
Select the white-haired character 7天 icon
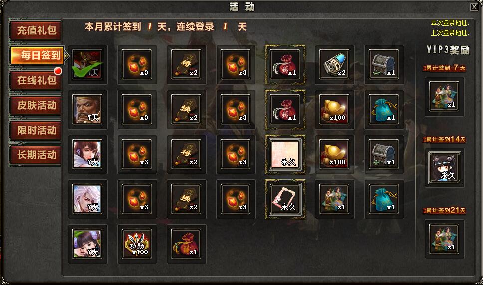point(87,199)
